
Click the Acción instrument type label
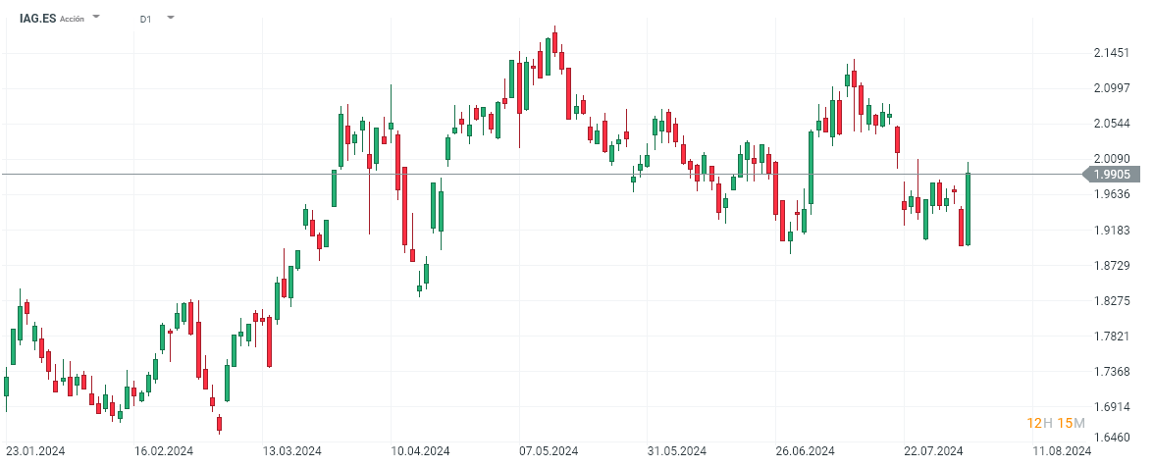73,19
